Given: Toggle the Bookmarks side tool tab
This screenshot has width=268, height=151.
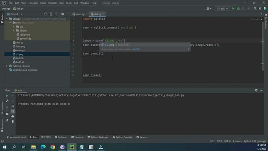Looking at the screenshot, I should coord(2,125).
